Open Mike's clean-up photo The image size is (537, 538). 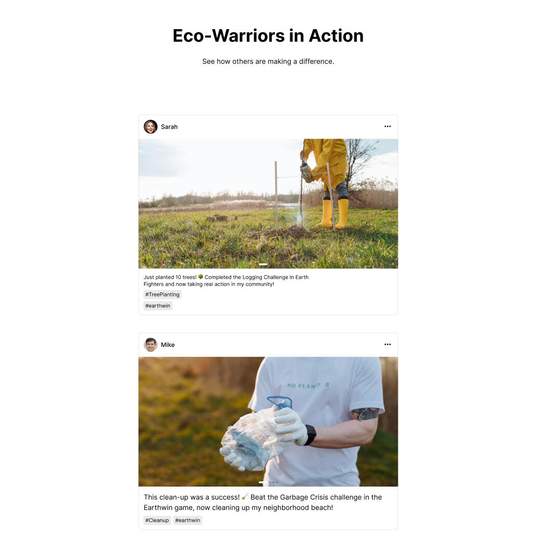(268, 421)
